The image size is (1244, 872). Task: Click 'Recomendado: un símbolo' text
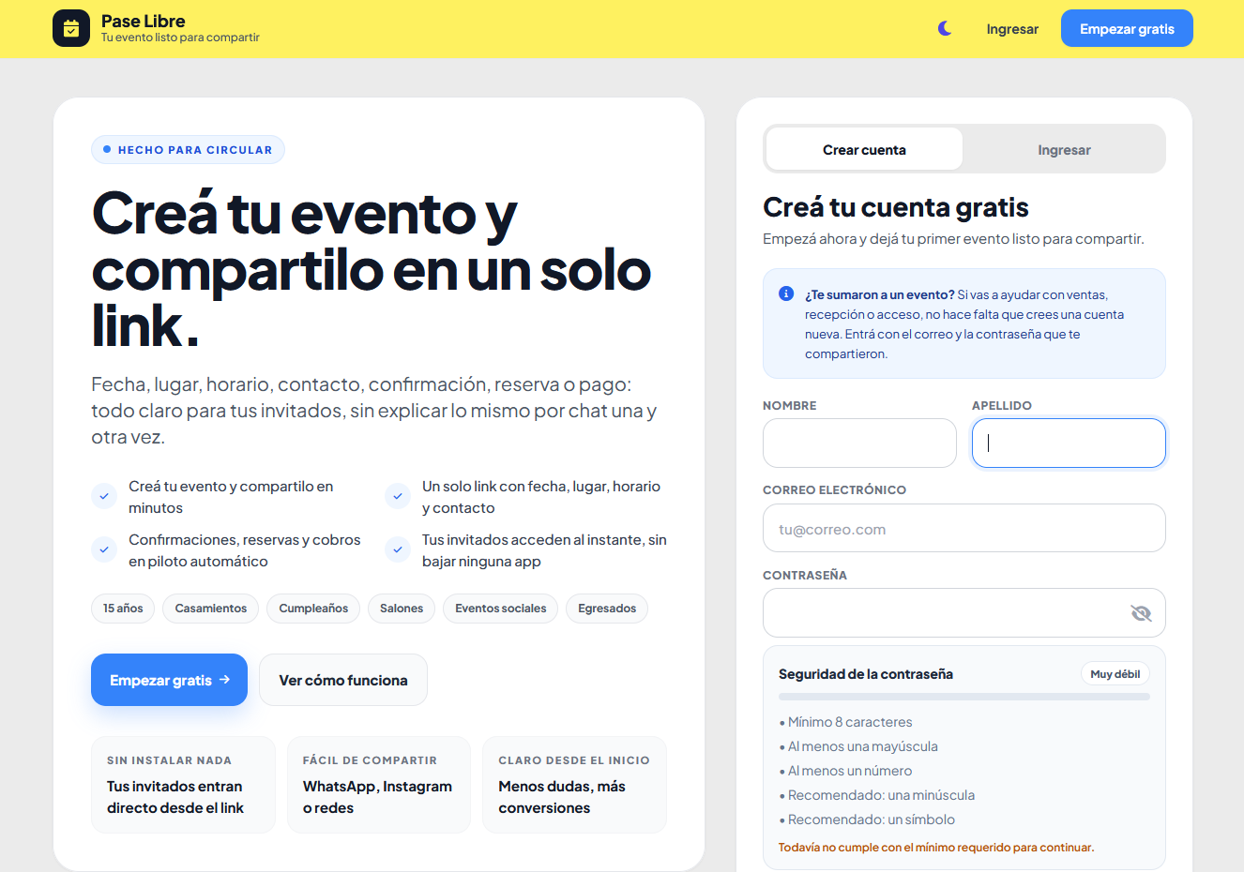872,819
